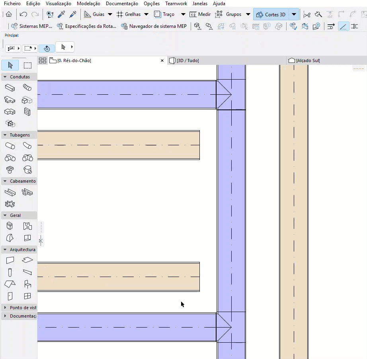The width and height of the screenshot is (367, 359).
Task: Open the Modelação menu
Action: point(88,4)
